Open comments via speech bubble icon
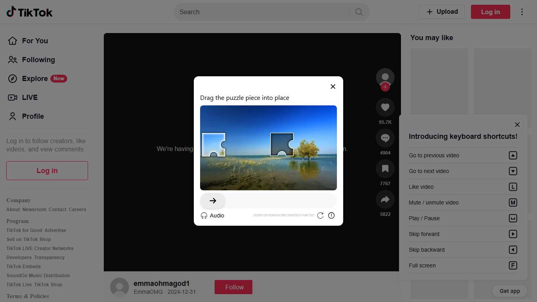The image size is (537, 302). [385, 138]
